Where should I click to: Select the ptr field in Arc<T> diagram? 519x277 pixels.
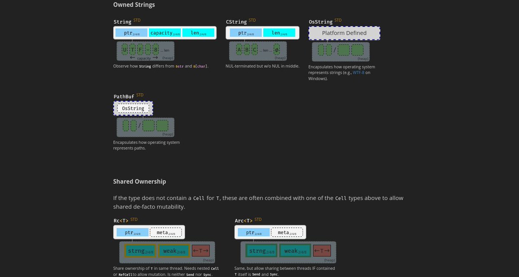pyautogui.click(x=253, y=232)
